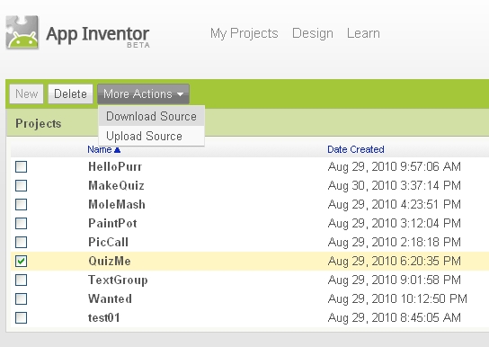Click the Delete button

(70, 93)
